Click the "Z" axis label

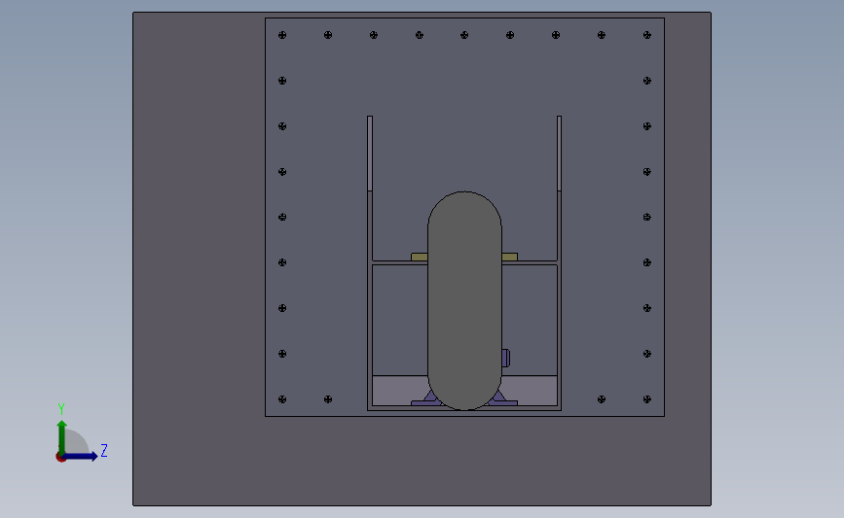pyautogui.click(x=104, y=450)
